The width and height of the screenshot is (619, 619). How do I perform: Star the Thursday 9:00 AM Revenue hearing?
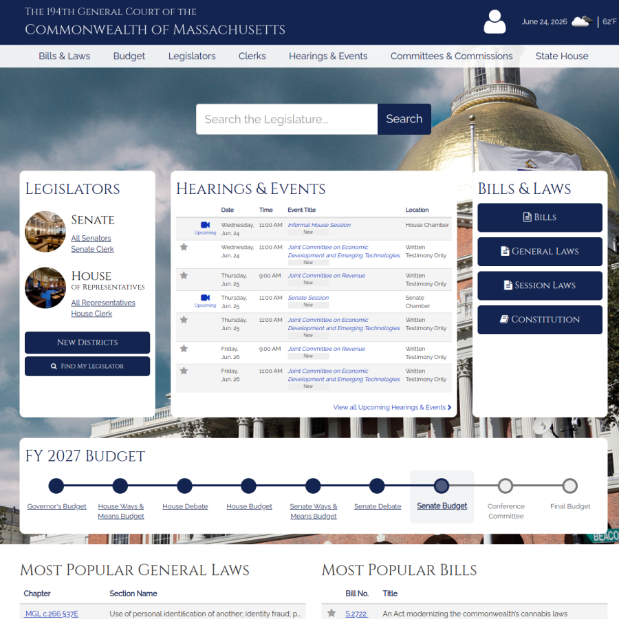[184, 276]
